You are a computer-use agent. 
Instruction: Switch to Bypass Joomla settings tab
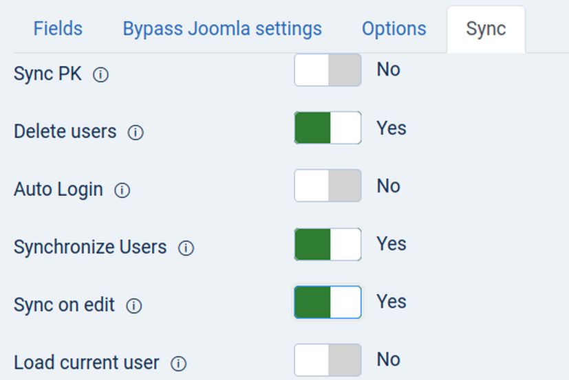click(x=222, y=29)
